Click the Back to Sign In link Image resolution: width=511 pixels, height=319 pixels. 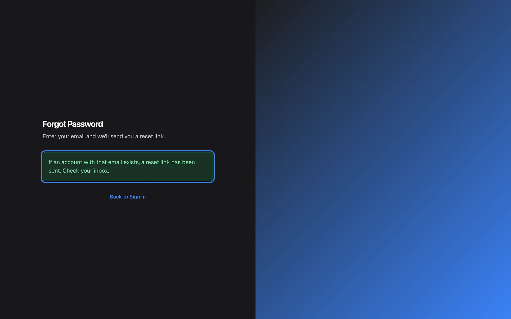coord(127,197)
